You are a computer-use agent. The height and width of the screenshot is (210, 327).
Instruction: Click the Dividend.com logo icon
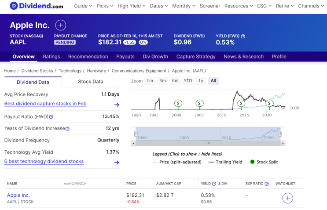[x=14, y=6]
